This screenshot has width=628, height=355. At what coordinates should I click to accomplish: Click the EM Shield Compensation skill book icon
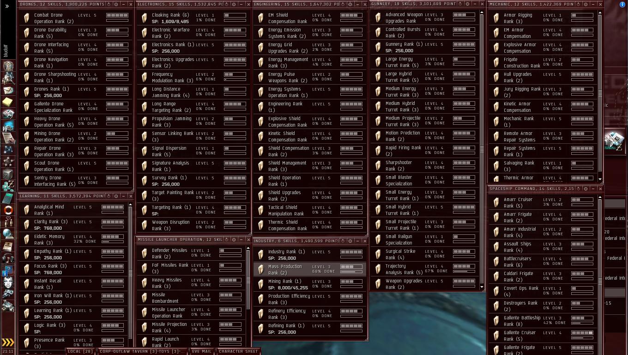pos(261,18)
